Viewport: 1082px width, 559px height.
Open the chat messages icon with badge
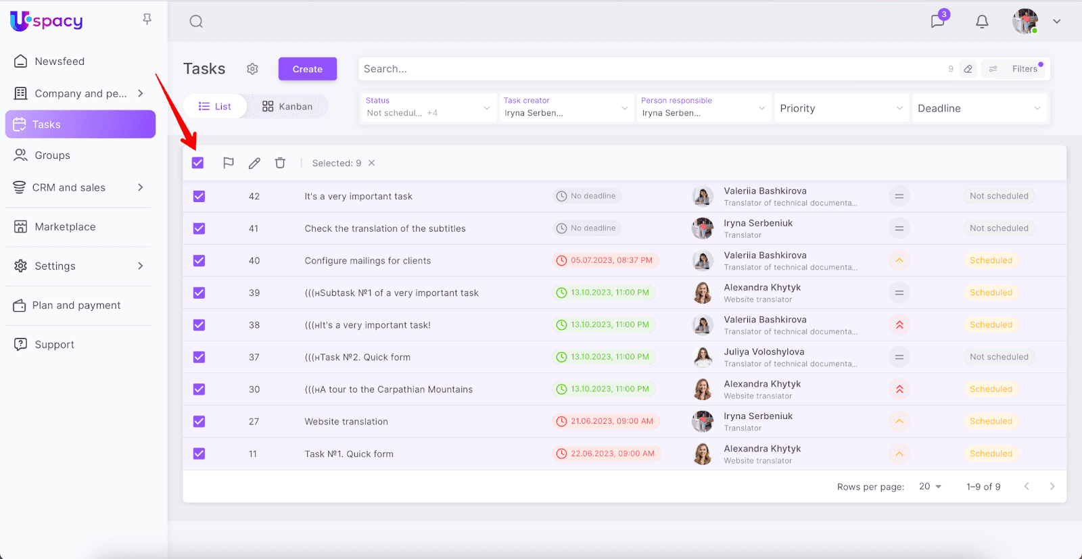tap(937, 21)
